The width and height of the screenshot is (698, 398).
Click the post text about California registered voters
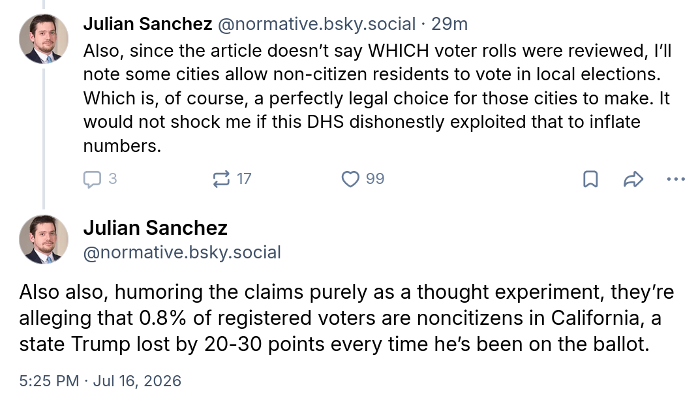click(346, 318)
